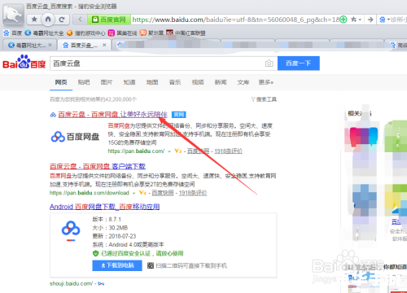Open the 毒霸网址大全 bookmark
407x293 pixels.
tap(44, 33)
